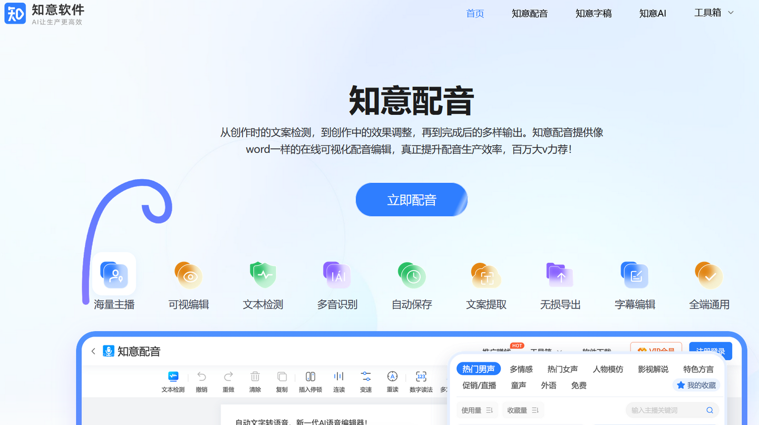Click the 连读 toolbar icon
The width and height of the screenshot is (759, 425).
point(339,376)
